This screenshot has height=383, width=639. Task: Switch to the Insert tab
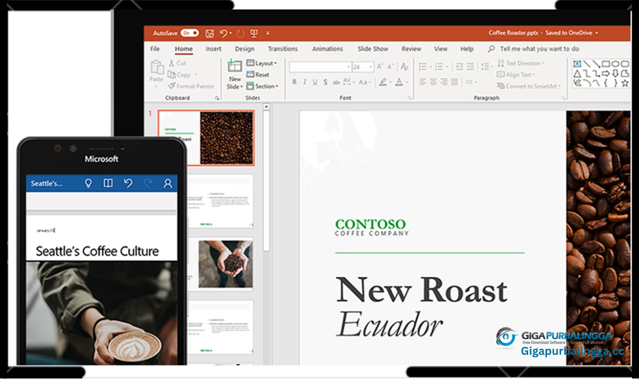(x=214, y=49)
